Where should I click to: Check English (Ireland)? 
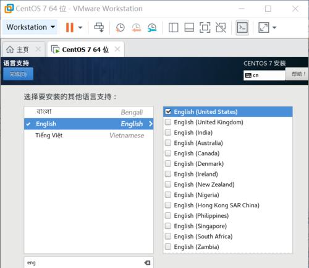coord(168,174)
